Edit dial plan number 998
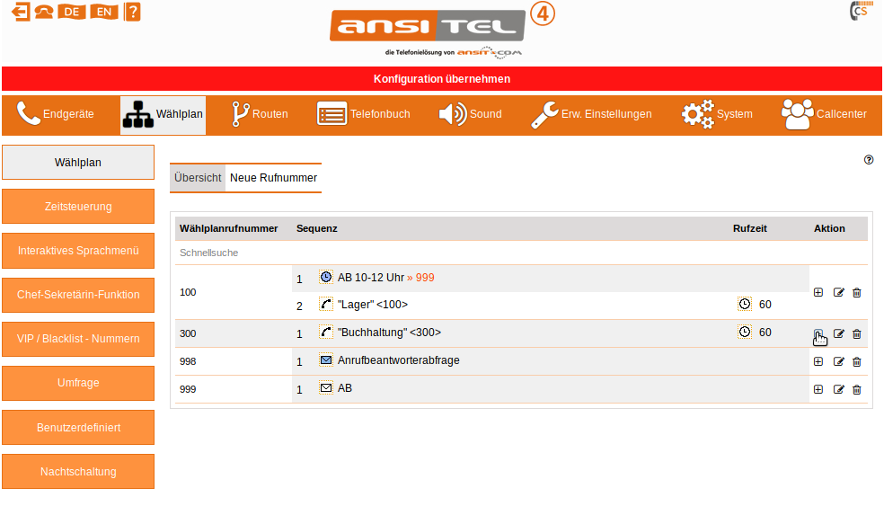The height and width of the screenshot is (506, 884). tap(838, 361)
